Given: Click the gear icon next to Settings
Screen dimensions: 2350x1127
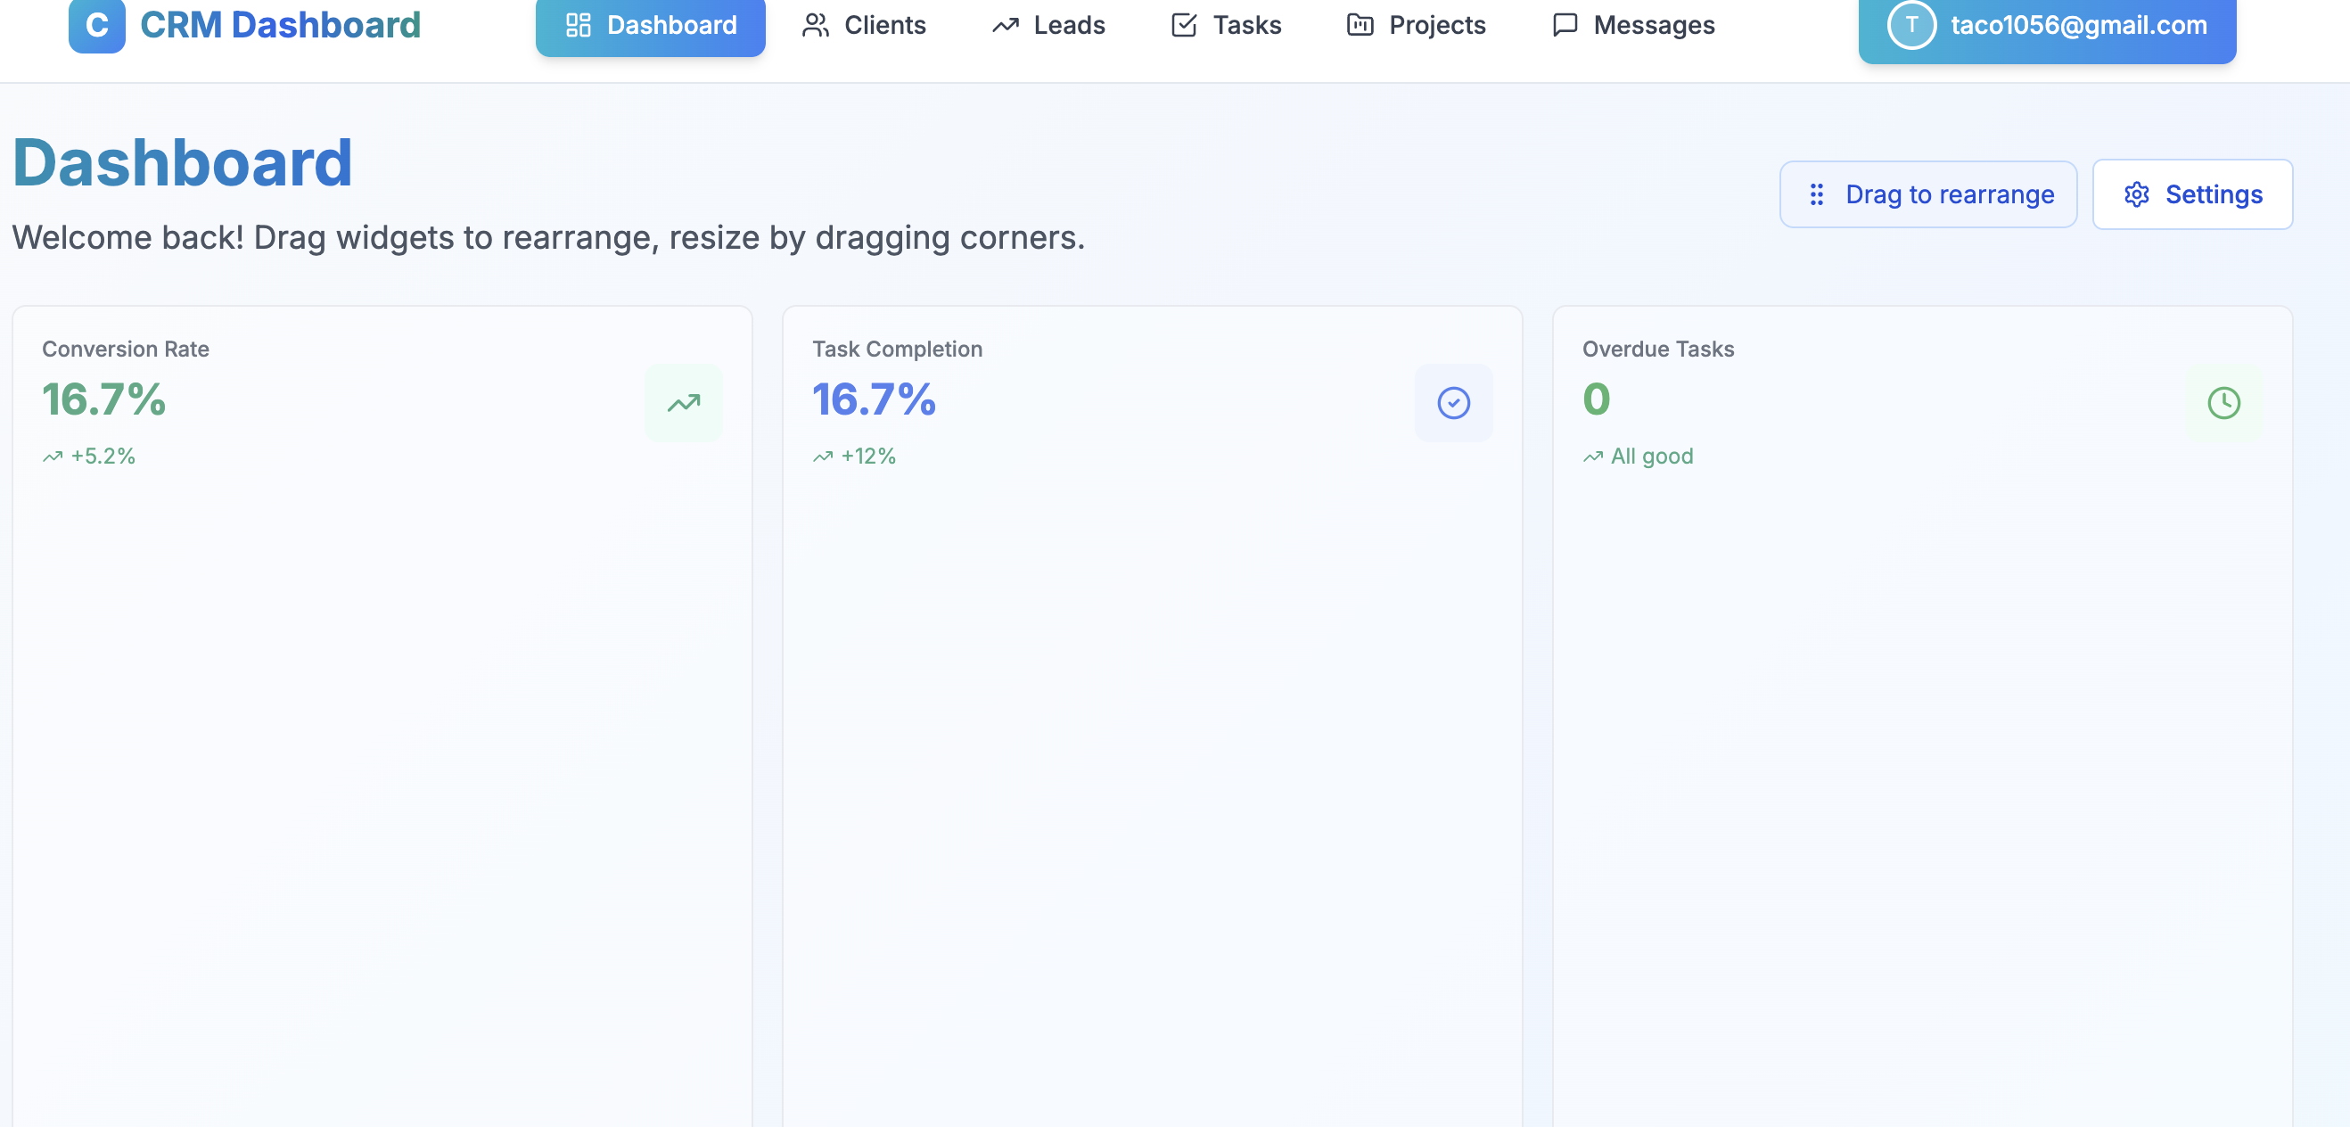Looking at the screenshot, I should [2136, 193].
